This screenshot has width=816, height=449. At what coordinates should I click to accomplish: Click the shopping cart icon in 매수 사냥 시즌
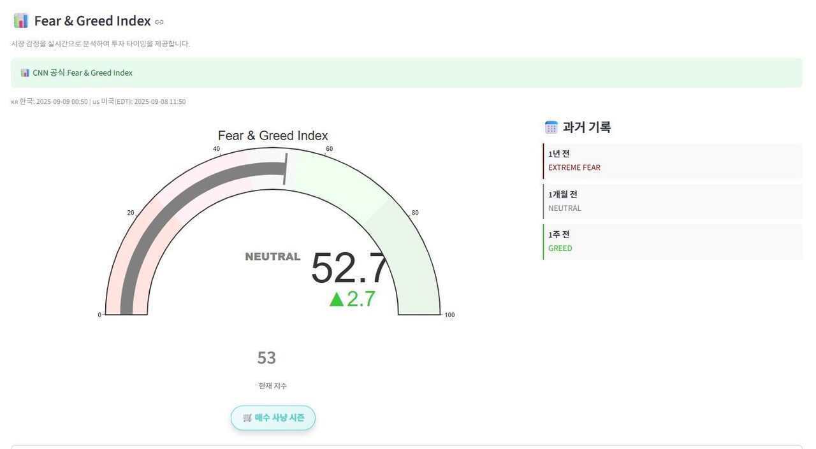pos(248,418)
